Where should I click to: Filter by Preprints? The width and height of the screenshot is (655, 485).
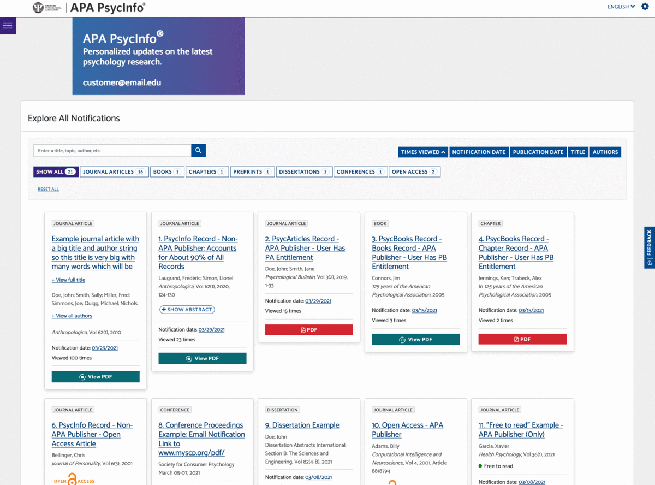252,171
